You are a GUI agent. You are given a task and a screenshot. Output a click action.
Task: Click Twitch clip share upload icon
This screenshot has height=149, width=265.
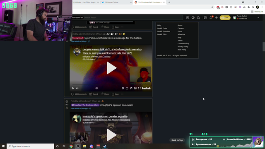127,88
